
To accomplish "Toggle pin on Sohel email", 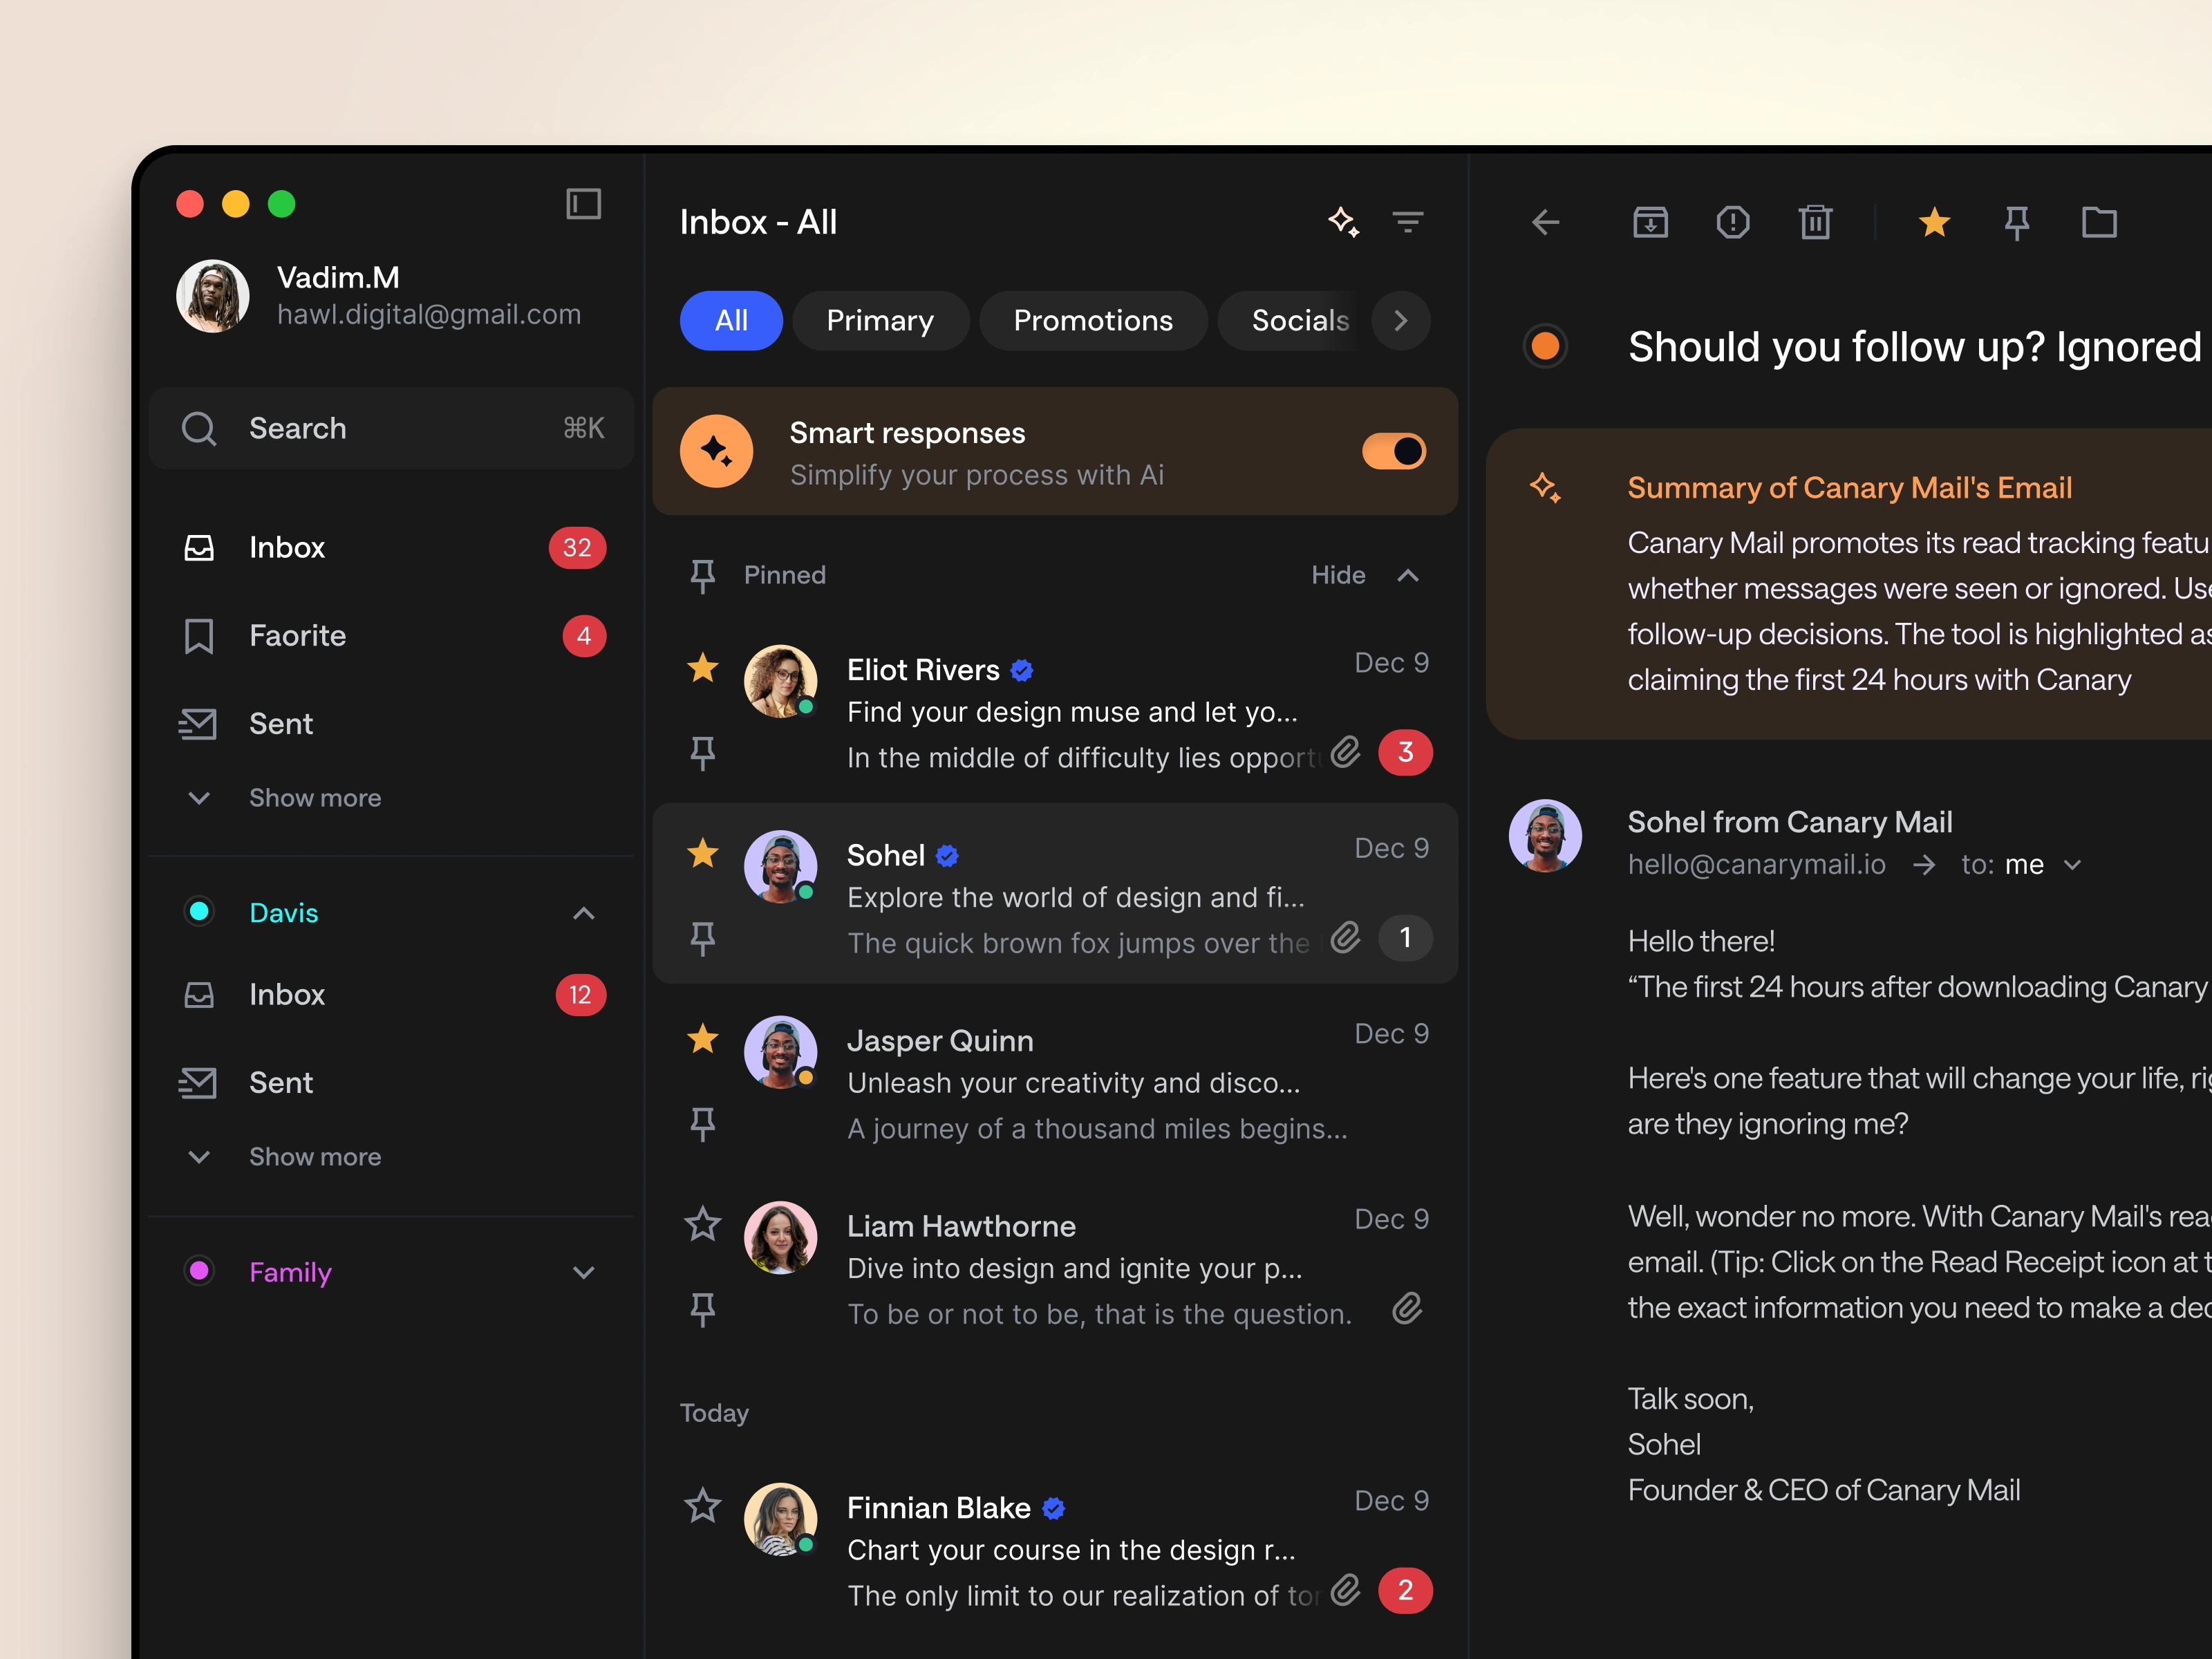I will [x=703, y=939].
